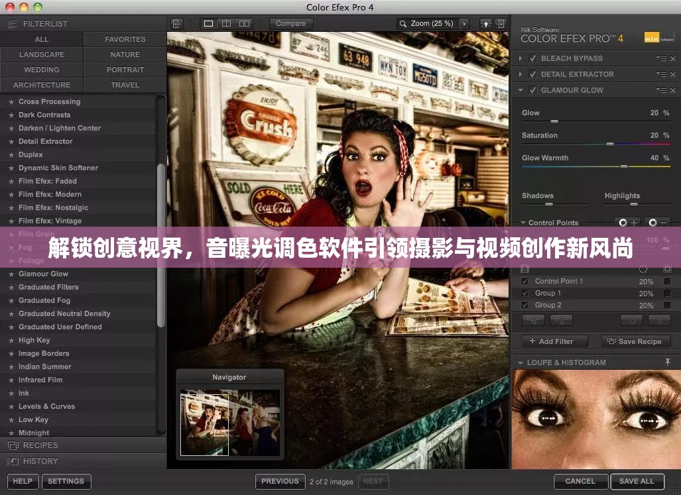Uncheck Control Point 1
681x495 pixels.
525,281
